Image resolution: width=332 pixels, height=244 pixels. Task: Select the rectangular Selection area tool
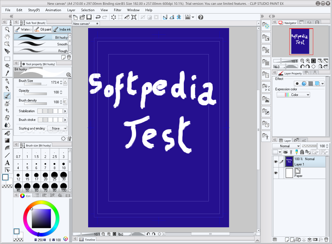point(7,59)
